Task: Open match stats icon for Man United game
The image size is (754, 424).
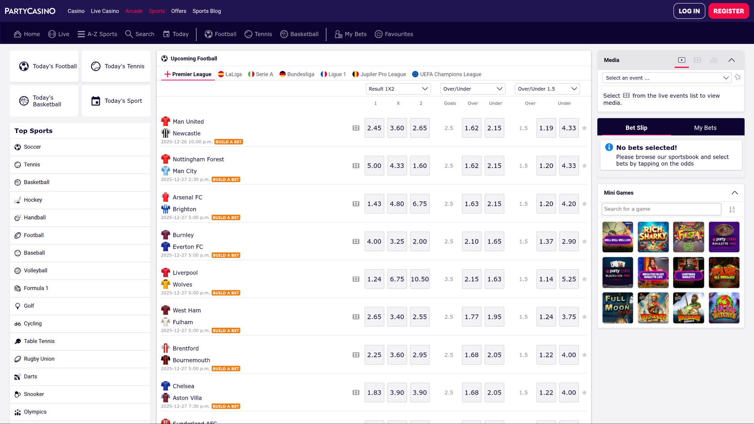Action: [x=356, y=128]
